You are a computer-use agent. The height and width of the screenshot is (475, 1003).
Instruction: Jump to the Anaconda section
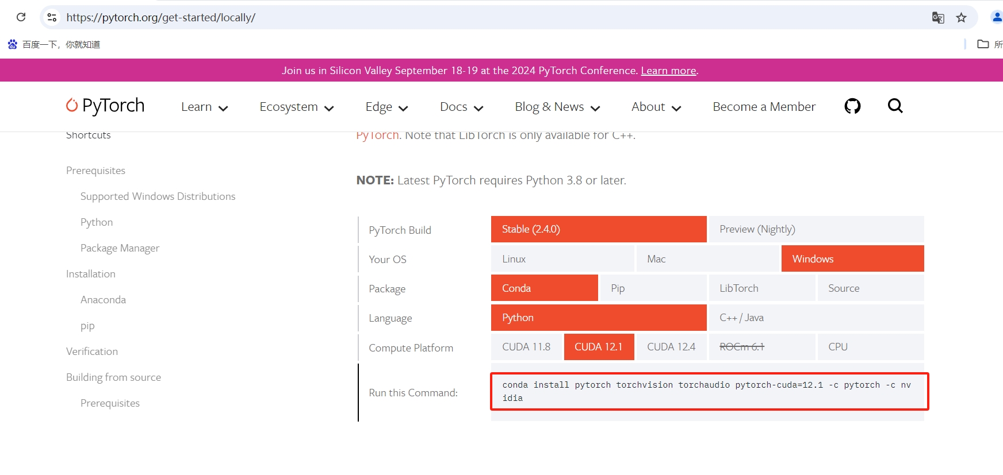click(103, 300)
